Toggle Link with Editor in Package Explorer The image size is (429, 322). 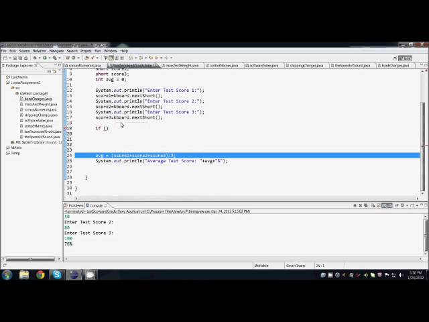click(x=54, y=72)
